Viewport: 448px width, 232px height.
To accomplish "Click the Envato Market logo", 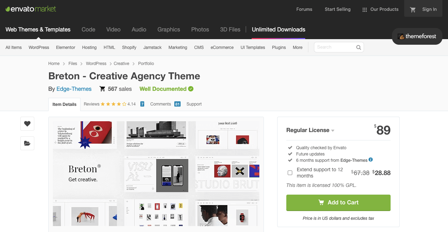I will (31, 9).
